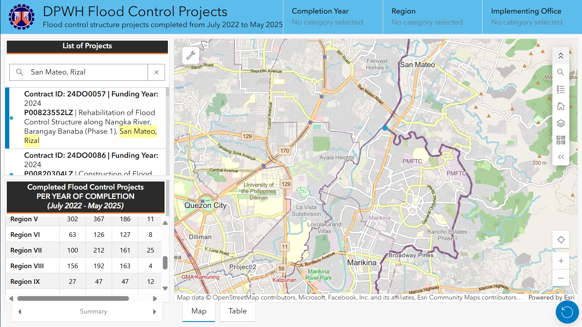The height and width of the screenshot is (327, 582).
Task: Click the Quezon City map label
Action: [x=206, y=206]
